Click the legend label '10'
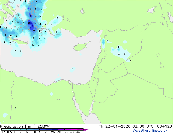This screenshot has width=173, height=133. click(34, 132)
